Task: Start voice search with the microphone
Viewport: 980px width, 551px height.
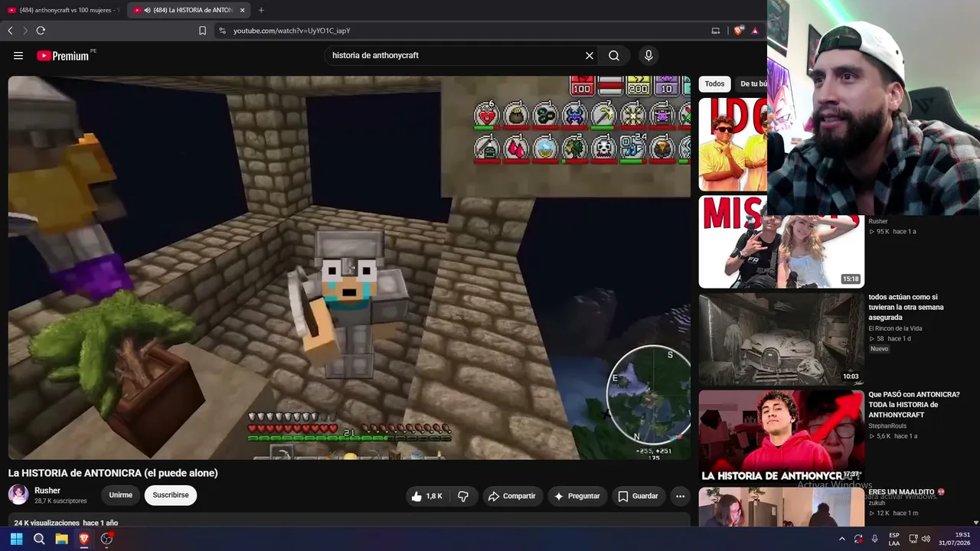Action: coord(648,56)
